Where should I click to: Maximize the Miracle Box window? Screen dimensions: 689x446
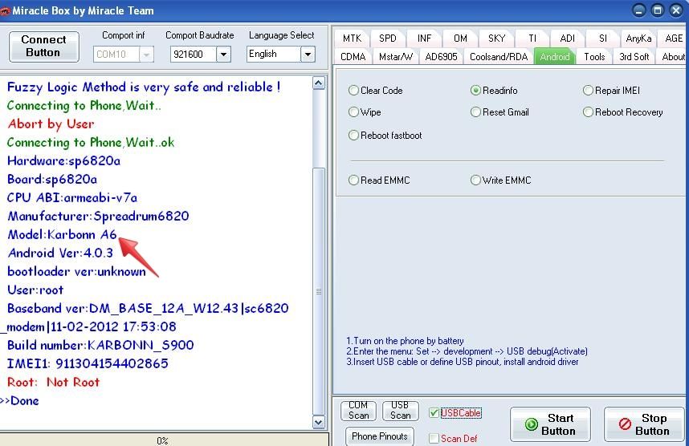[x=658, y=10]
